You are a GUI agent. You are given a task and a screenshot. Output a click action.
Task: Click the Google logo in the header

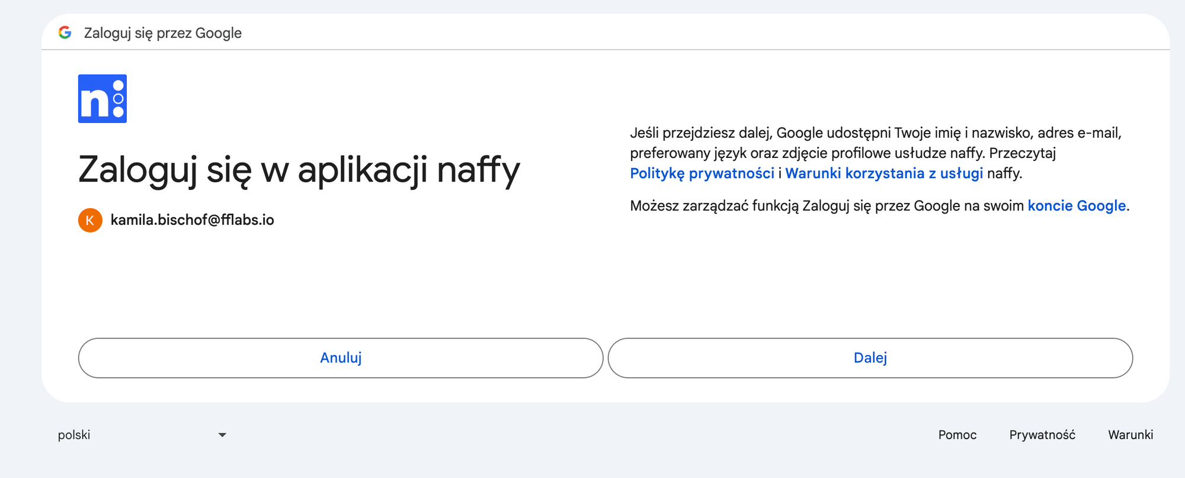tap(65, 33)
